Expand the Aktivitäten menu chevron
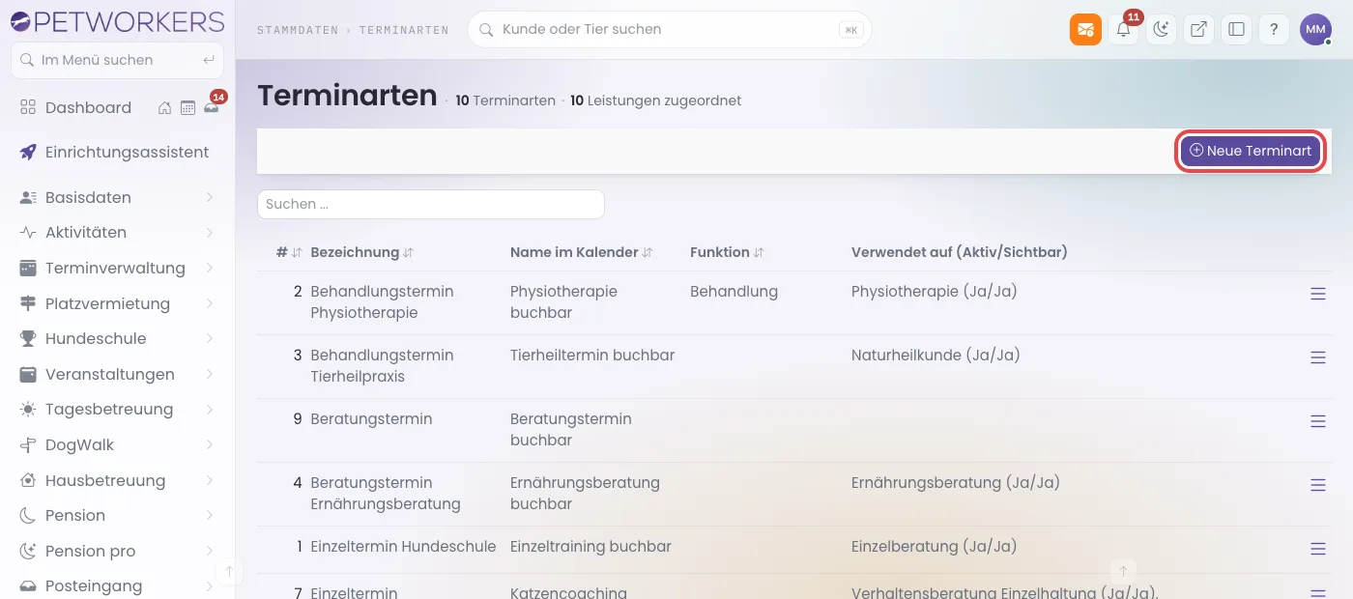 210,232
